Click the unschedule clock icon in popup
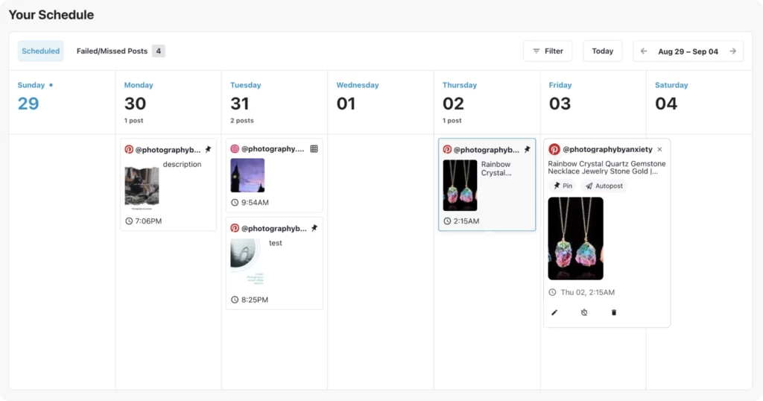Image resolution: width=763 pixels, height=401 pixels. click(584, 312)
